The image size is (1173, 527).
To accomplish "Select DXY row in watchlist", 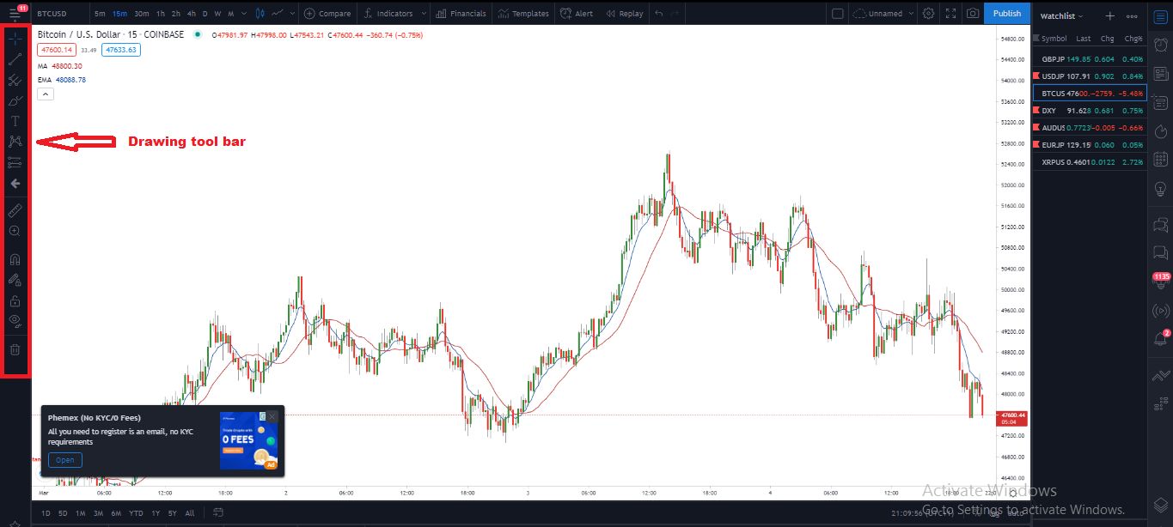I will 1090,111.
